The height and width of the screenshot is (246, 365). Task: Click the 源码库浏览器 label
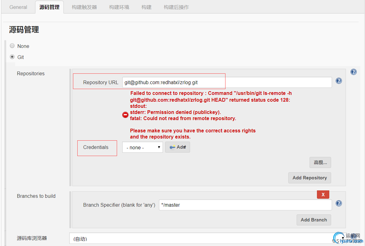[32, 238]
